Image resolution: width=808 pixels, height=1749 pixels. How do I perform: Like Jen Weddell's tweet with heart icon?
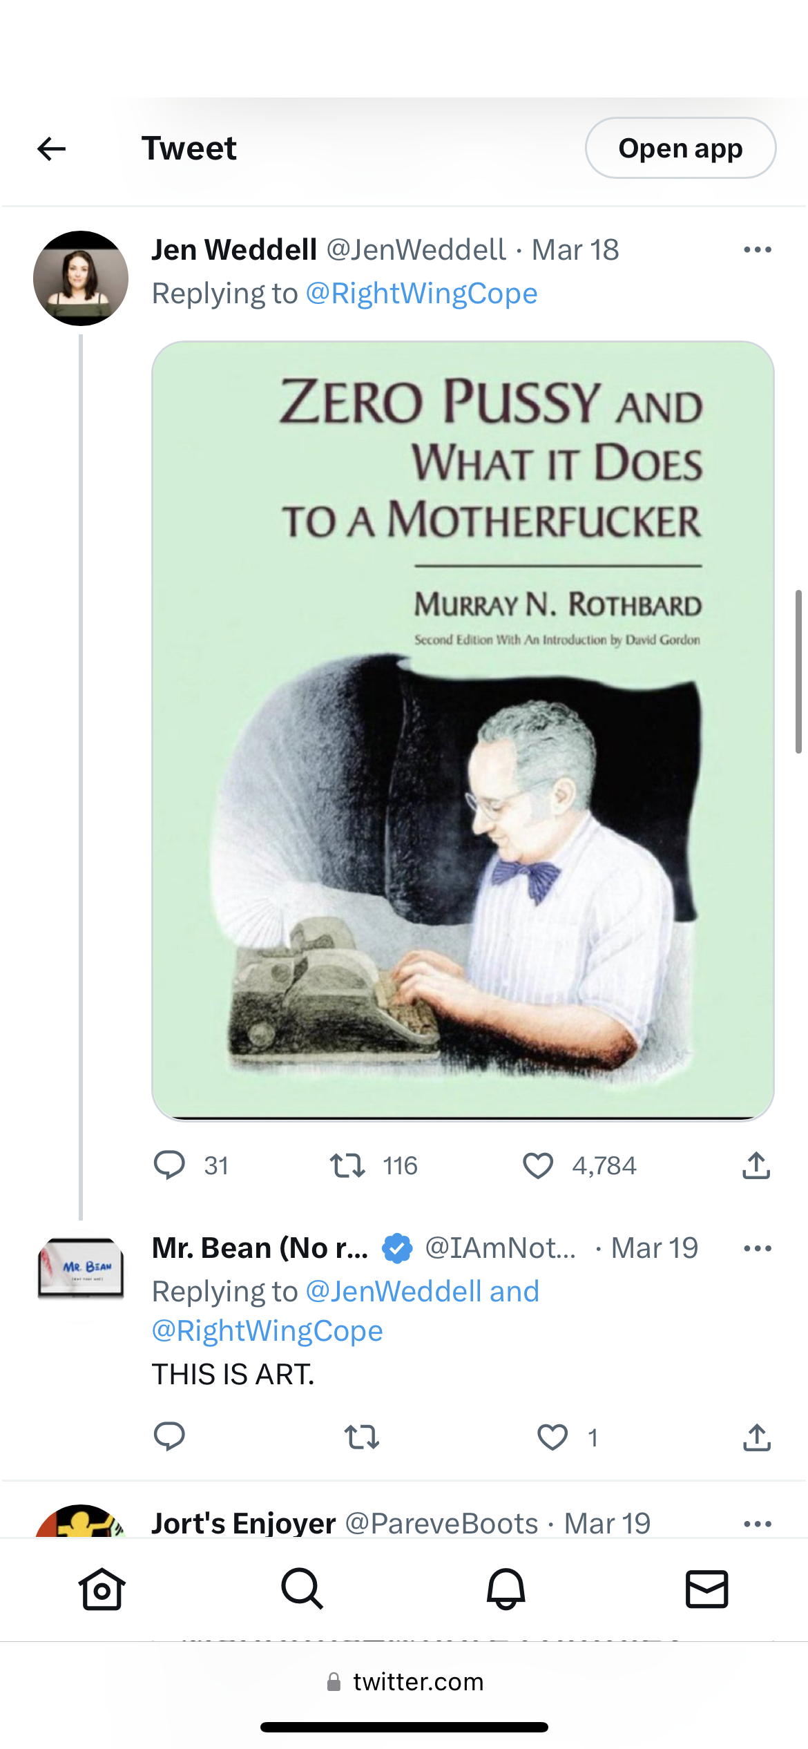(x=538, y=1165)
